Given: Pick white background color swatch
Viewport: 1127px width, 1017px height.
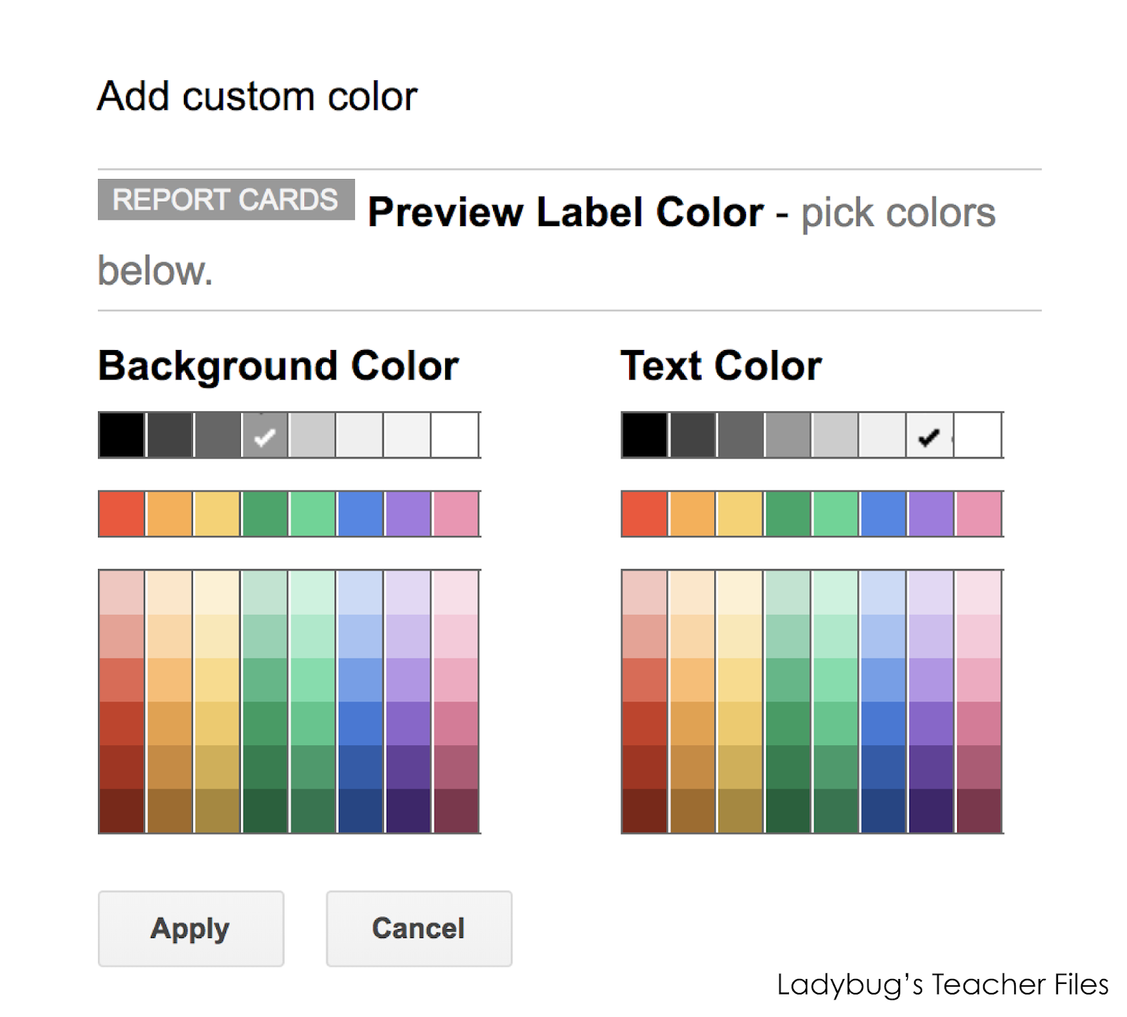Looking at the screenshot, I should point(455,435).
